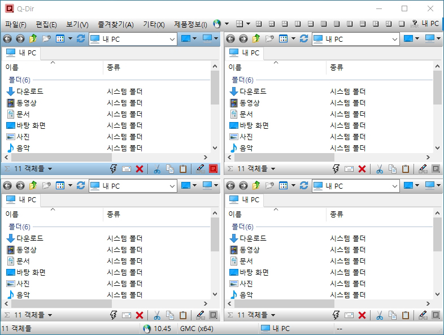The image size is (444, 335).
Task: Navigate back in bottom-right pane
Action: point(230,185)
